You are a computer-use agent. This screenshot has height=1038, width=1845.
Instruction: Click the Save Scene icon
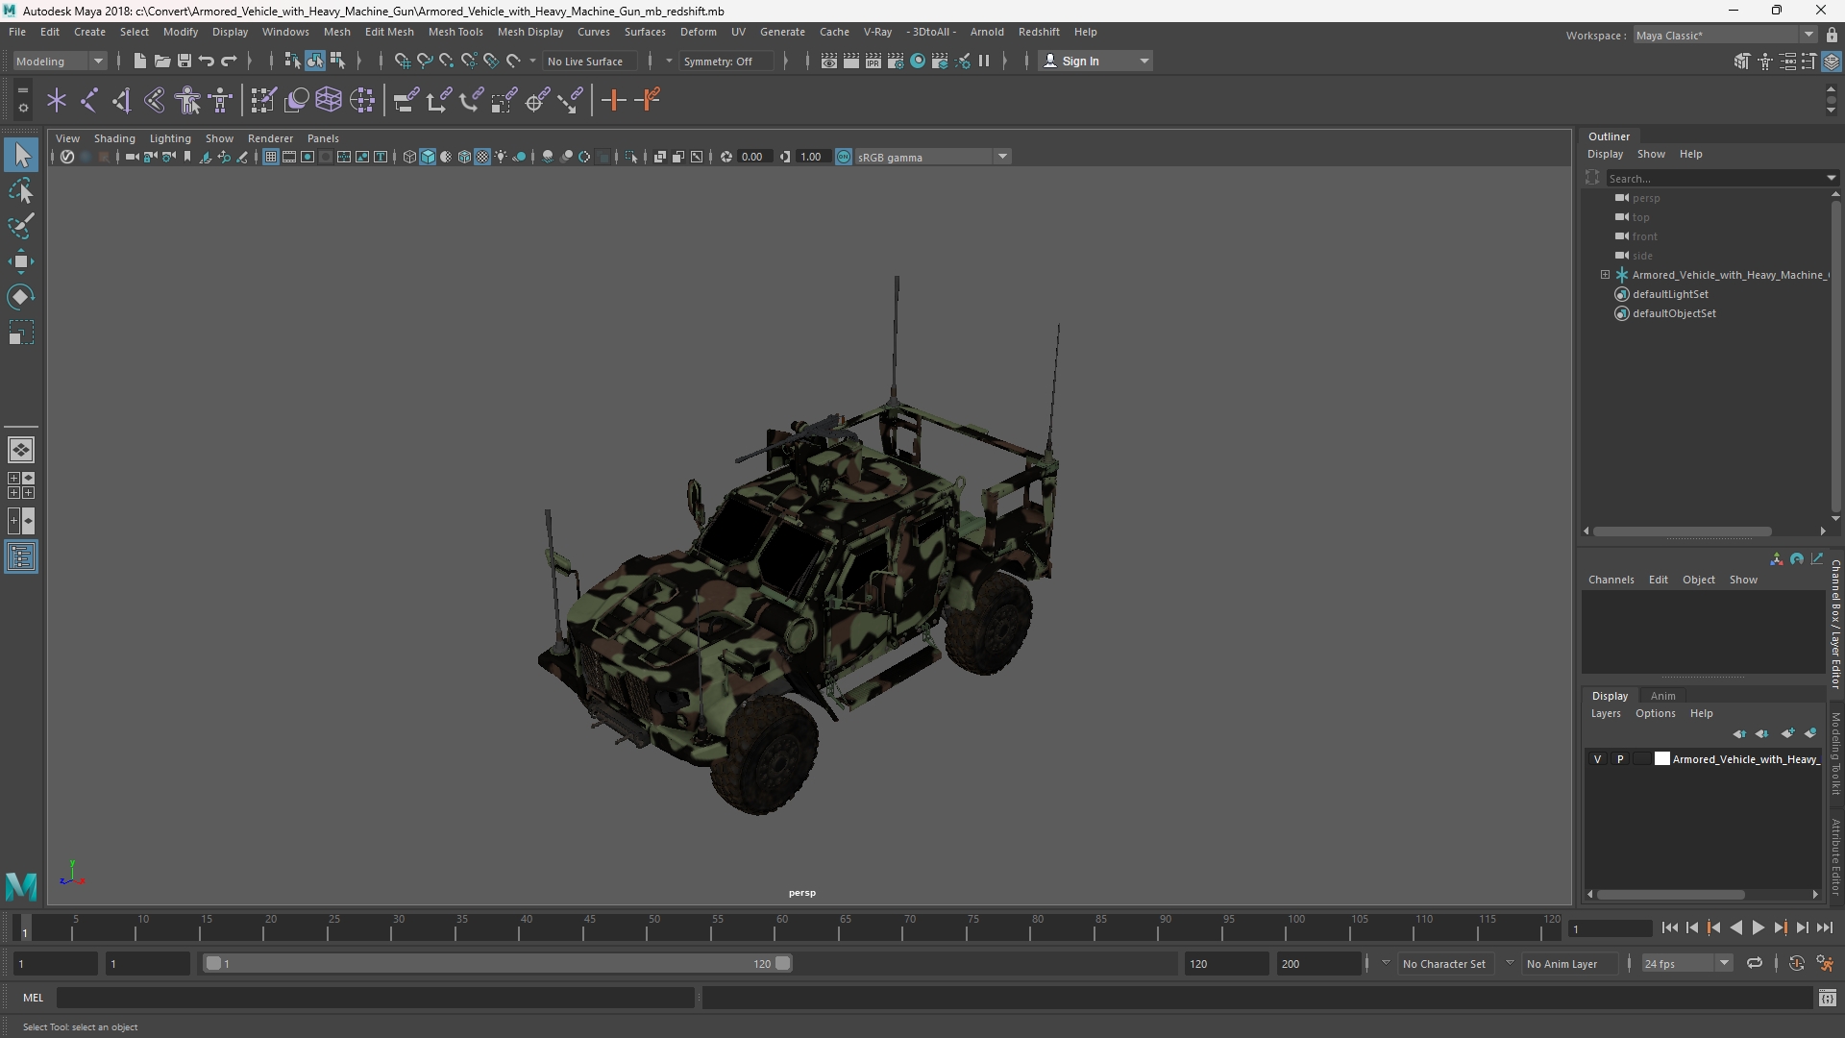tap(184, 61)
